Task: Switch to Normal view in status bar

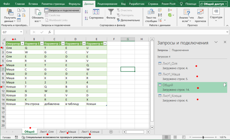Action: tap(166, 138)
